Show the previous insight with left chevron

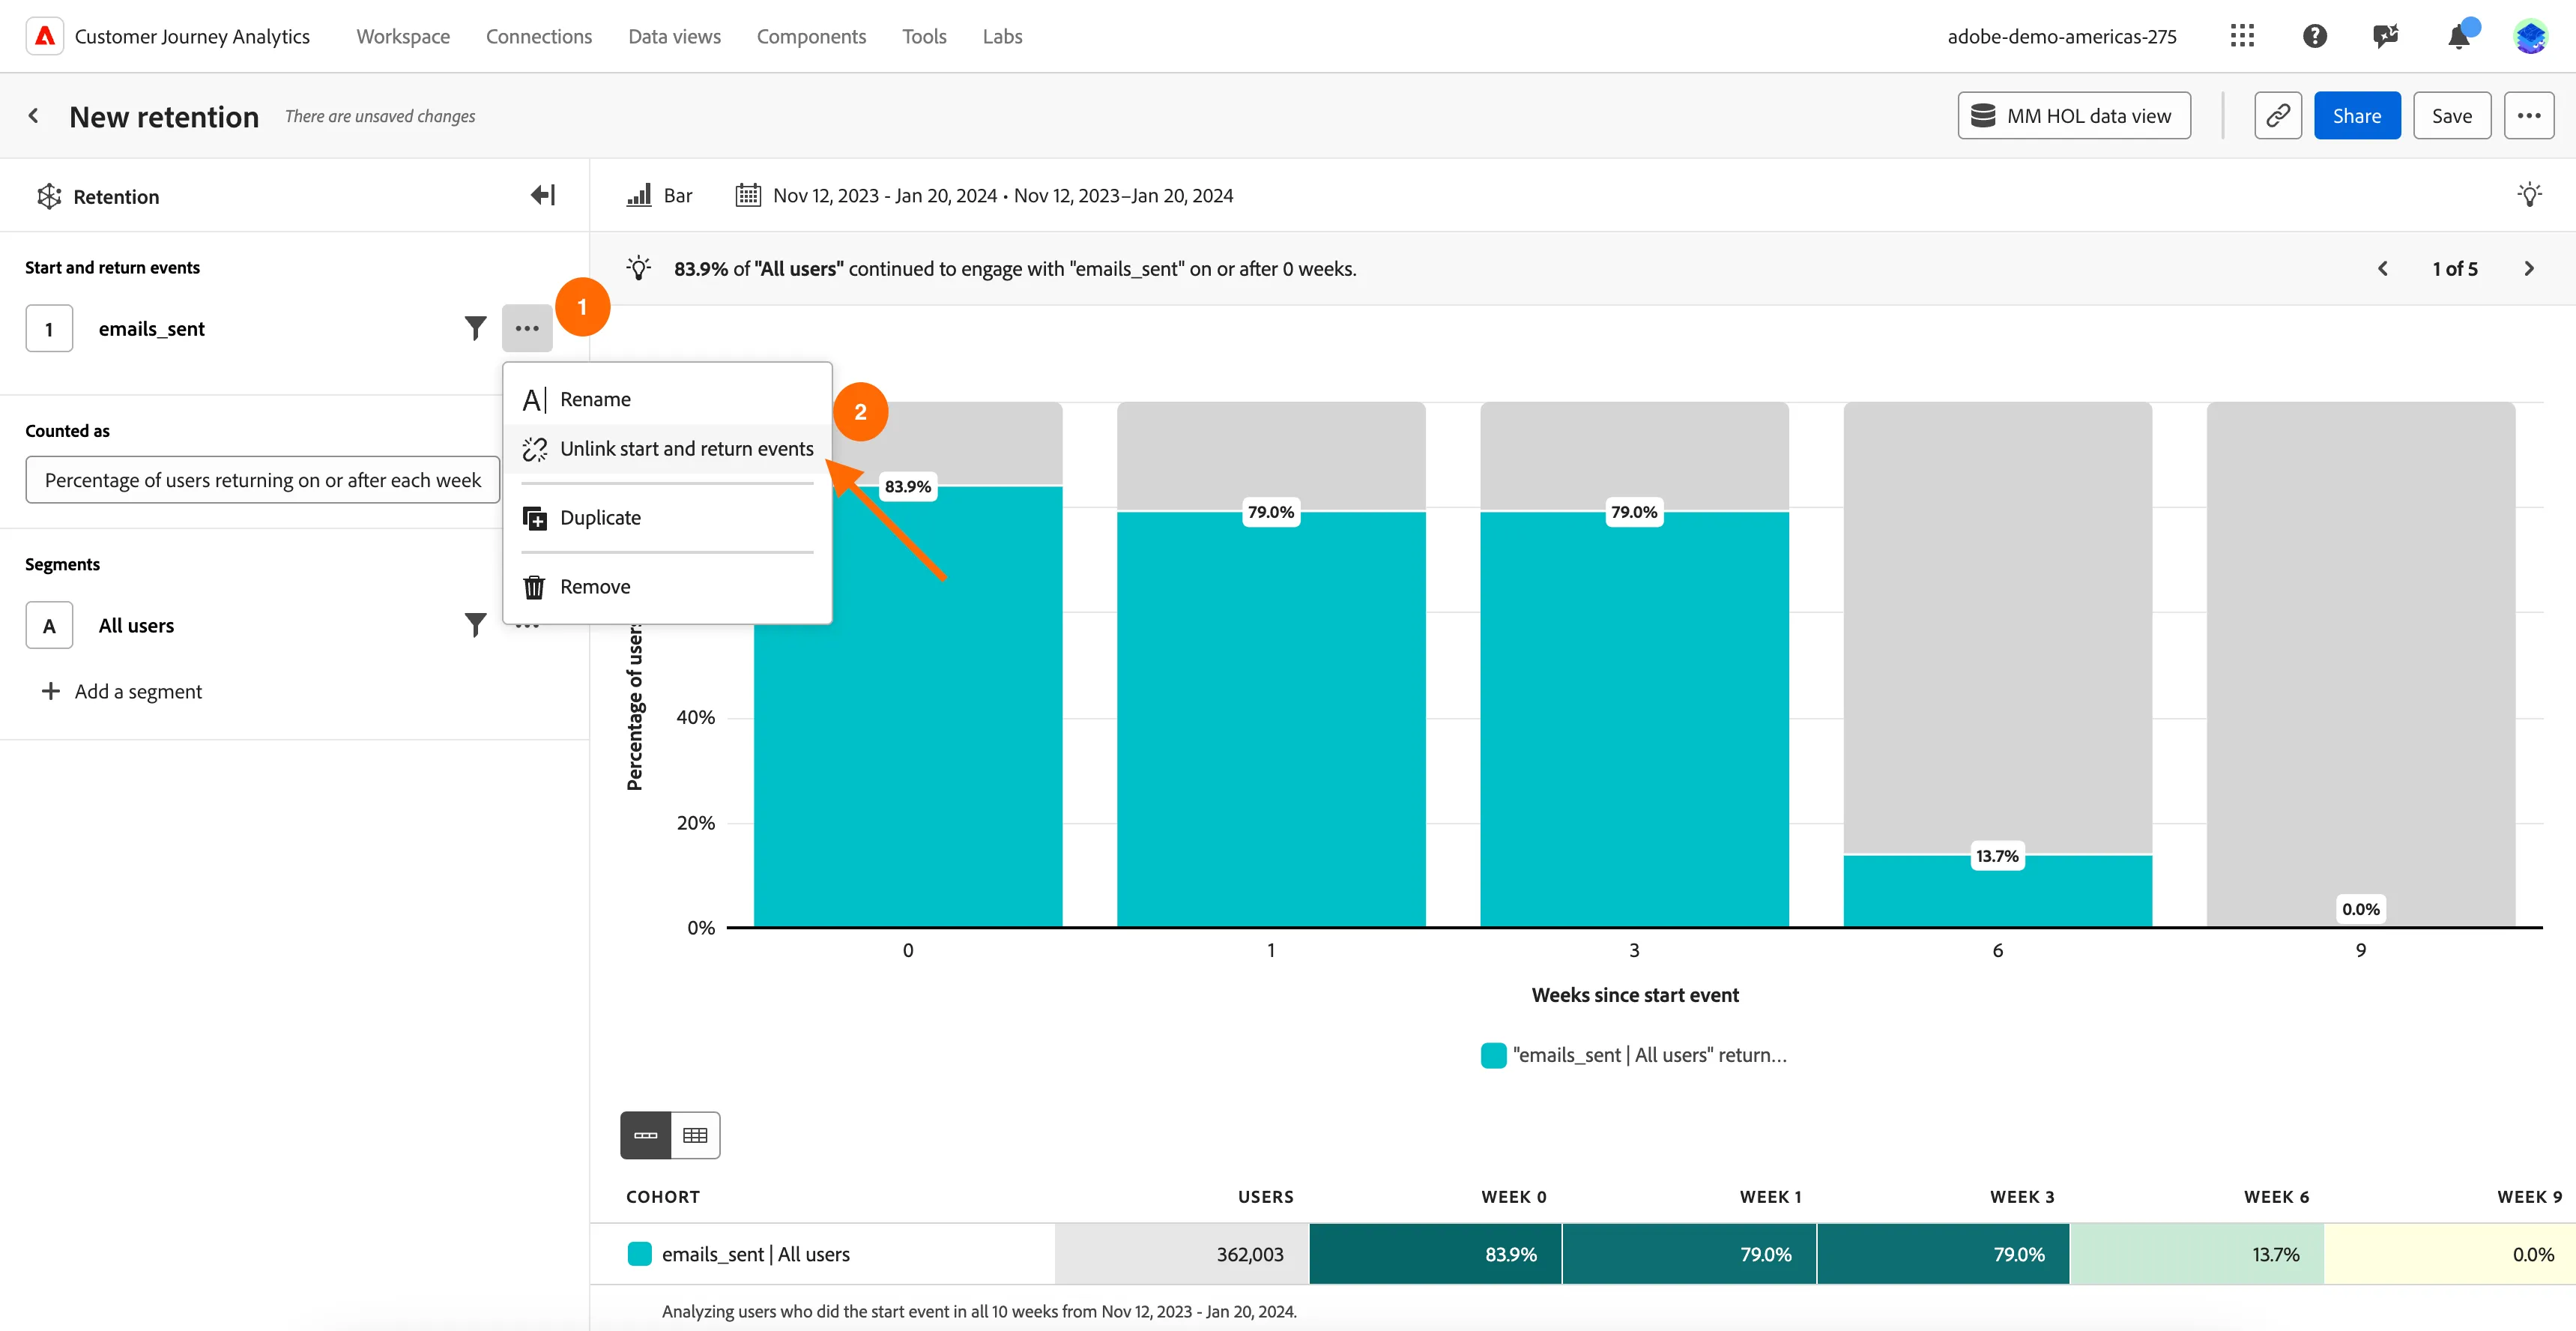[x=2382, y=269]
